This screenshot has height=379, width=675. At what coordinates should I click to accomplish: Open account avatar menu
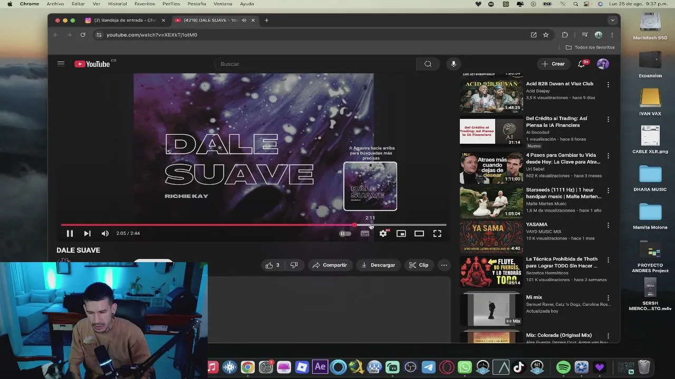point(603,64)
